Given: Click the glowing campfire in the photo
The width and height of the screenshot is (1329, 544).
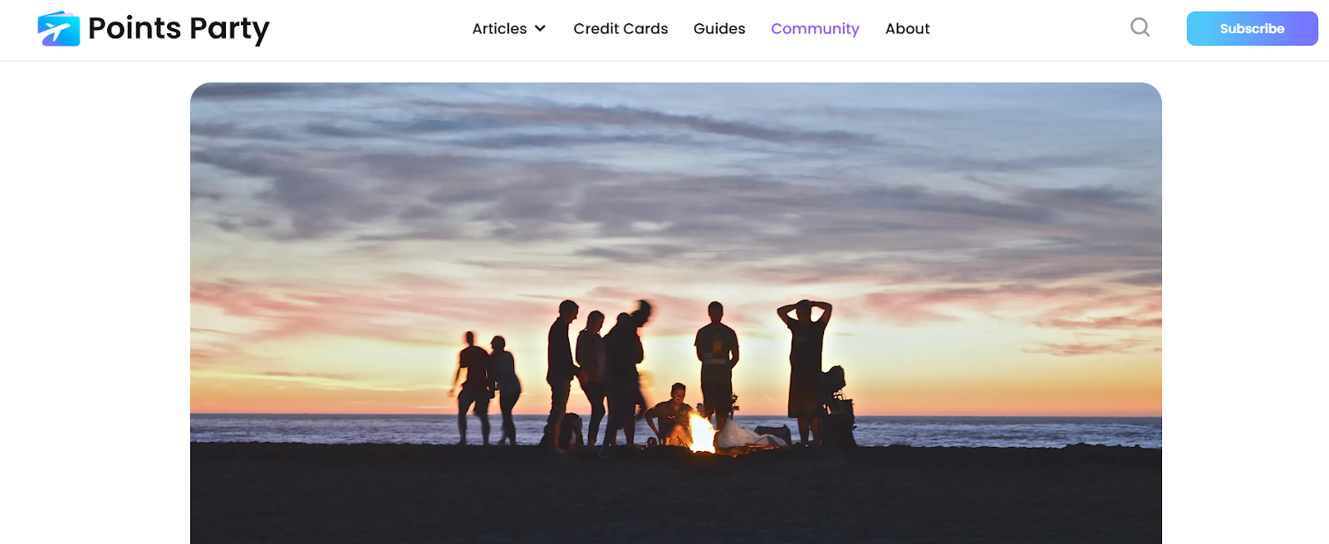Looking at the screenshot, I should [701, 433].
